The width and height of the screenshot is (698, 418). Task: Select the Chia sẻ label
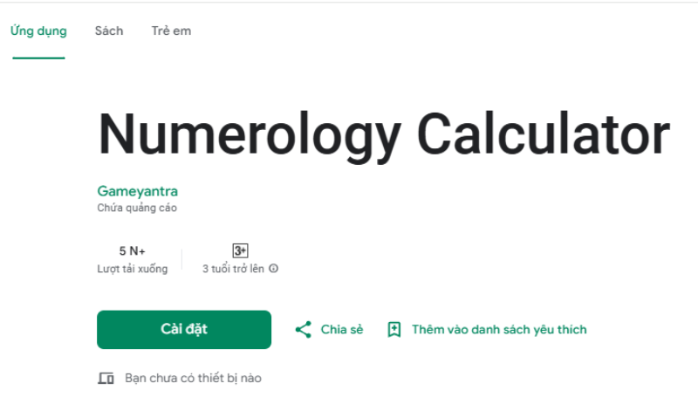click(x=342, y=330)
